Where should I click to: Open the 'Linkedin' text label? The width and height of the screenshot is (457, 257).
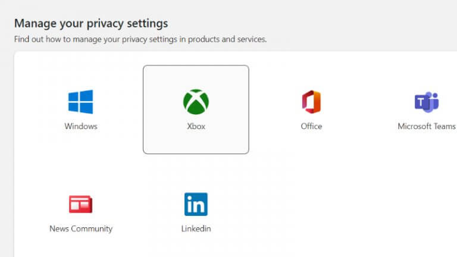tap(196, 228)
